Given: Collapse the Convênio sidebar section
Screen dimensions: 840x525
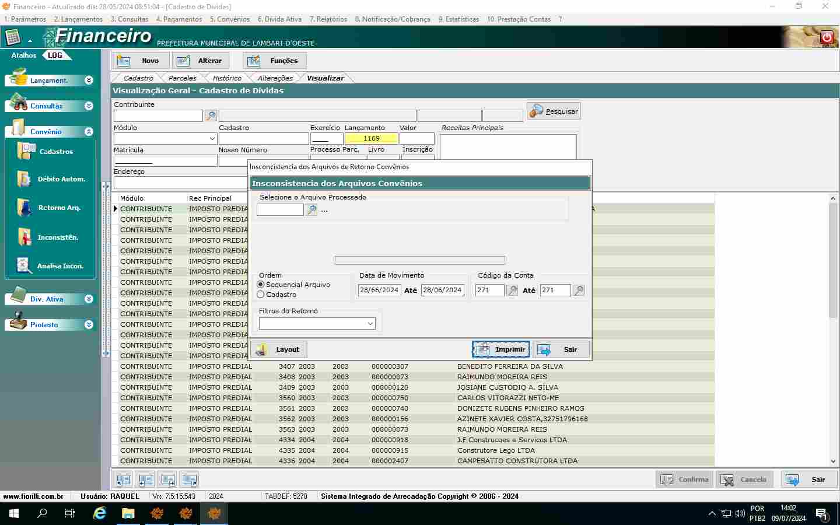Looking at the screenshot, I should pos(89,132).
